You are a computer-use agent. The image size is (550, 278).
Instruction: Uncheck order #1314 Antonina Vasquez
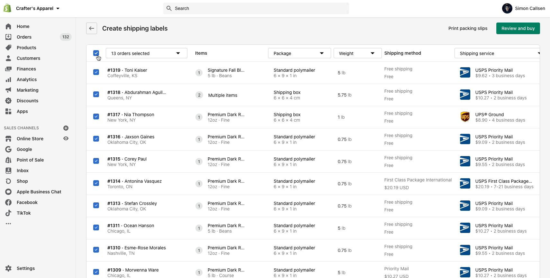point(96,183)
